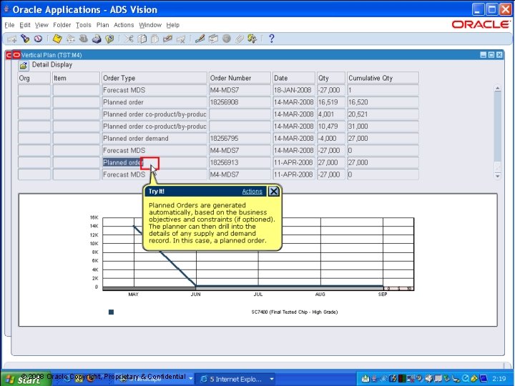Click the blue legend swatch under the chart
Image resolution: width=515 pixels, height=386 pixels.
pos(111,312)
